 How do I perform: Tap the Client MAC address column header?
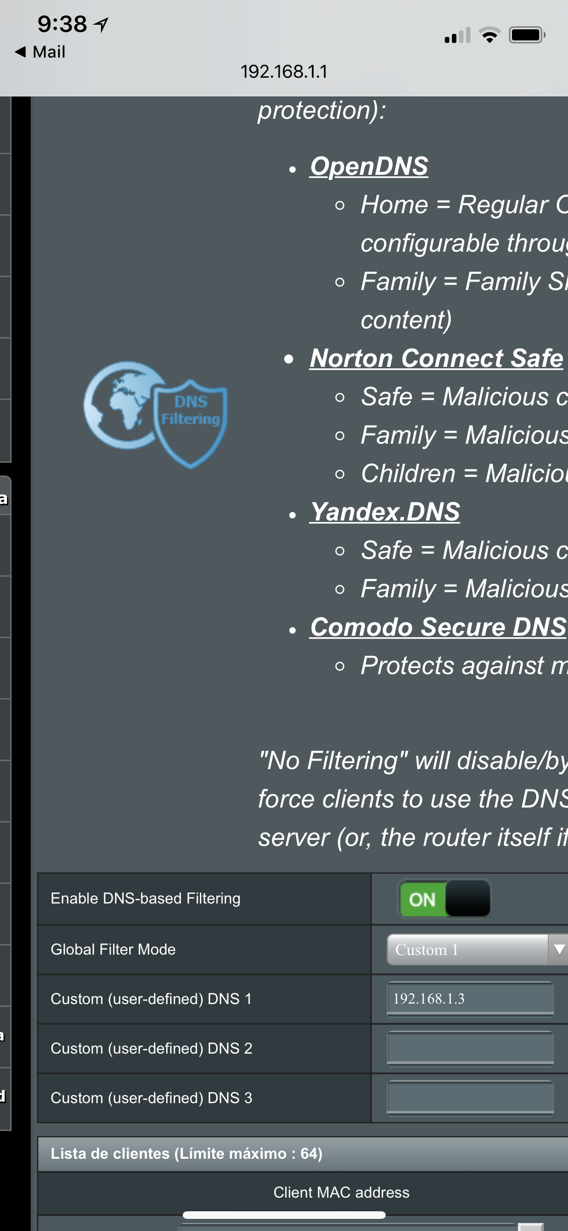[341, 1193]
